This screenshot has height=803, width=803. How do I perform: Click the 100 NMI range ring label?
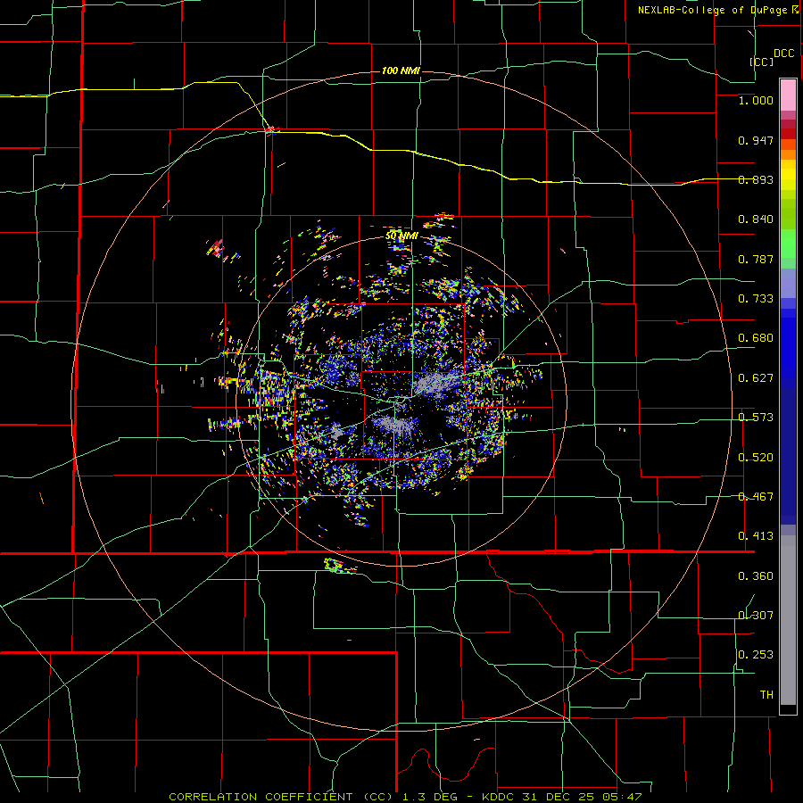pyautogui.click(x=401, y=70)
